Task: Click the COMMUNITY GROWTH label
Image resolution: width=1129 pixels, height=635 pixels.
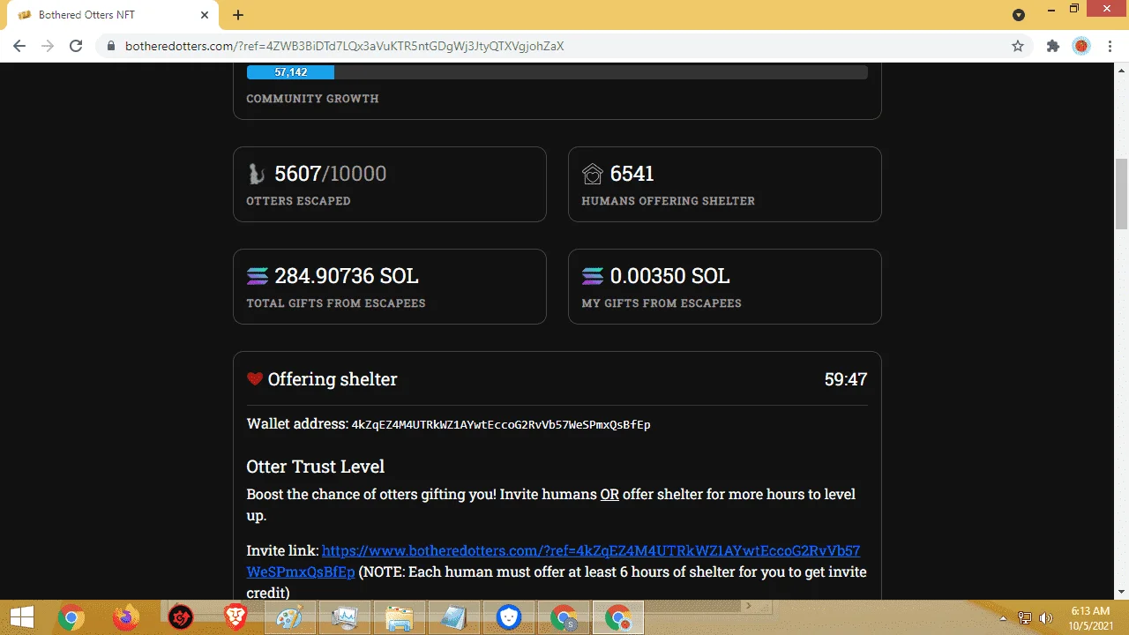Action: tap(312, 99)
